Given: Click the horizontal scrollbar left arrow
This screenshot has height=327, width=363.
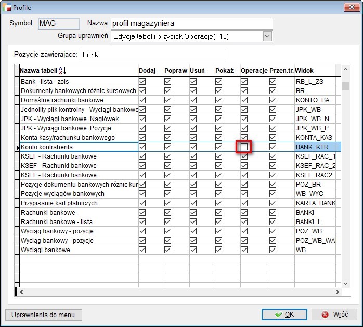Looking at the screenshot, I should pos(21,292).
